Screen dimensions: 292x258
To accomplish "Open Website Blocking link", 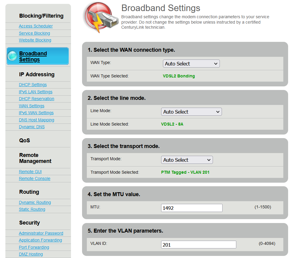I will pyautogui.click(x=35, y=40).
